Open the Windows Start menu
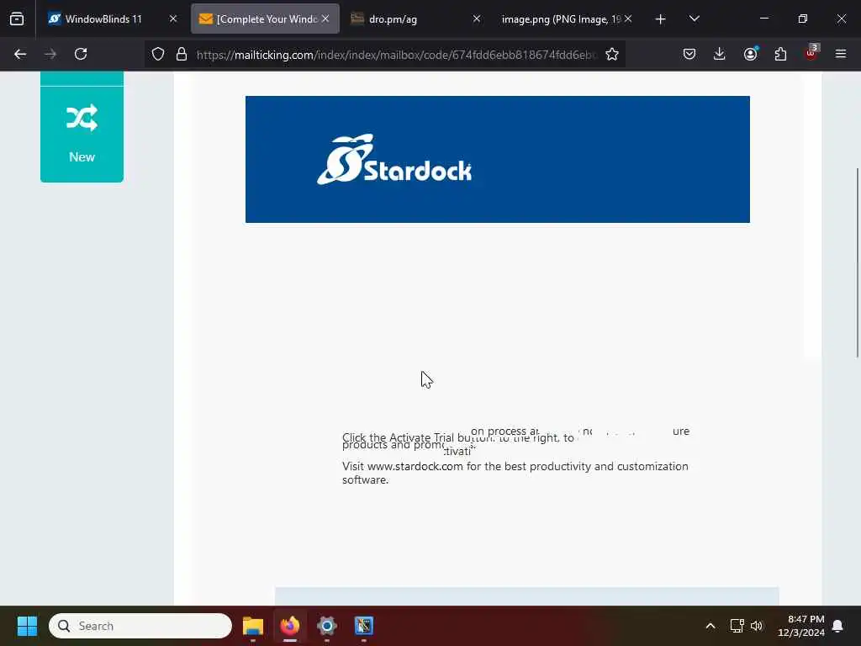 click(27, 626)
